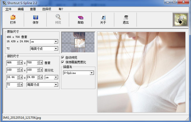Click the single-arrow spinner of the 466 field
The height and width of the screenshot is (122, 191).
(18, 63)
